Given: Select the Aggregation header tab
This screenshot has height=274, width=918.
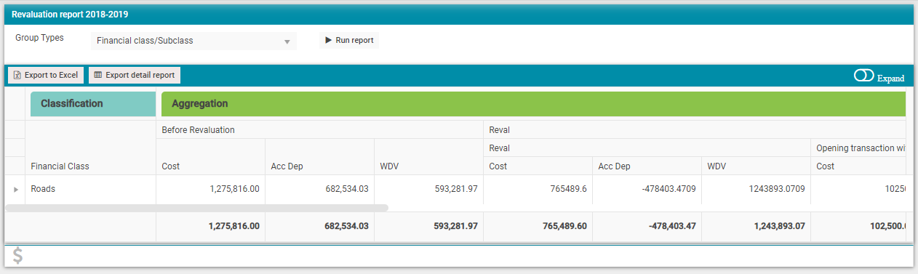Looking at the screenshot, I should [533, 104].
